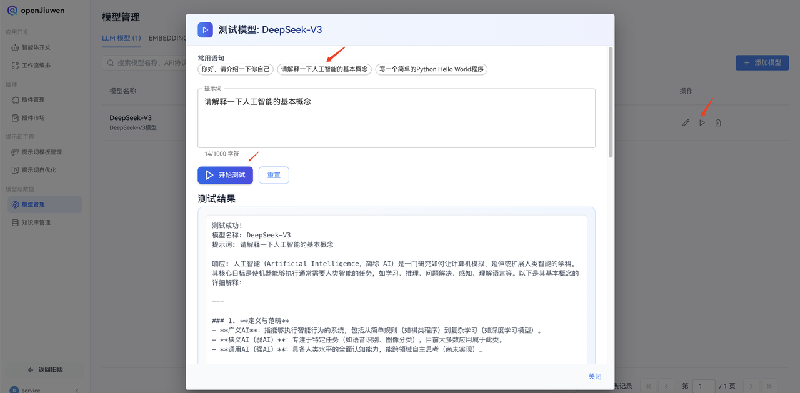
Task: Click the 关闭 link to close dialog
Action: click(x=594, y=376)
